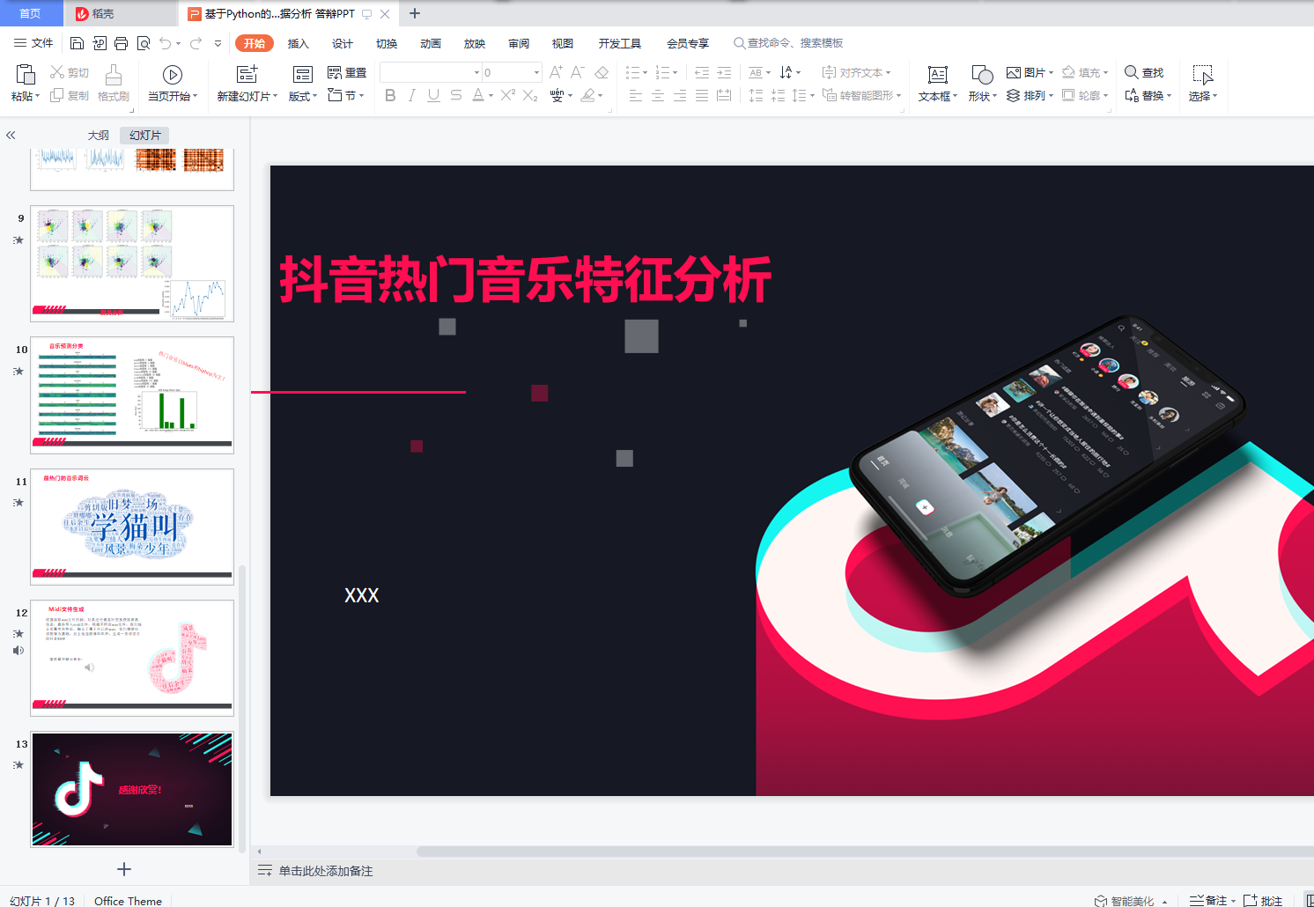
Task: Expand the Replace (替换) dropdown
Action: point(1148,95)
